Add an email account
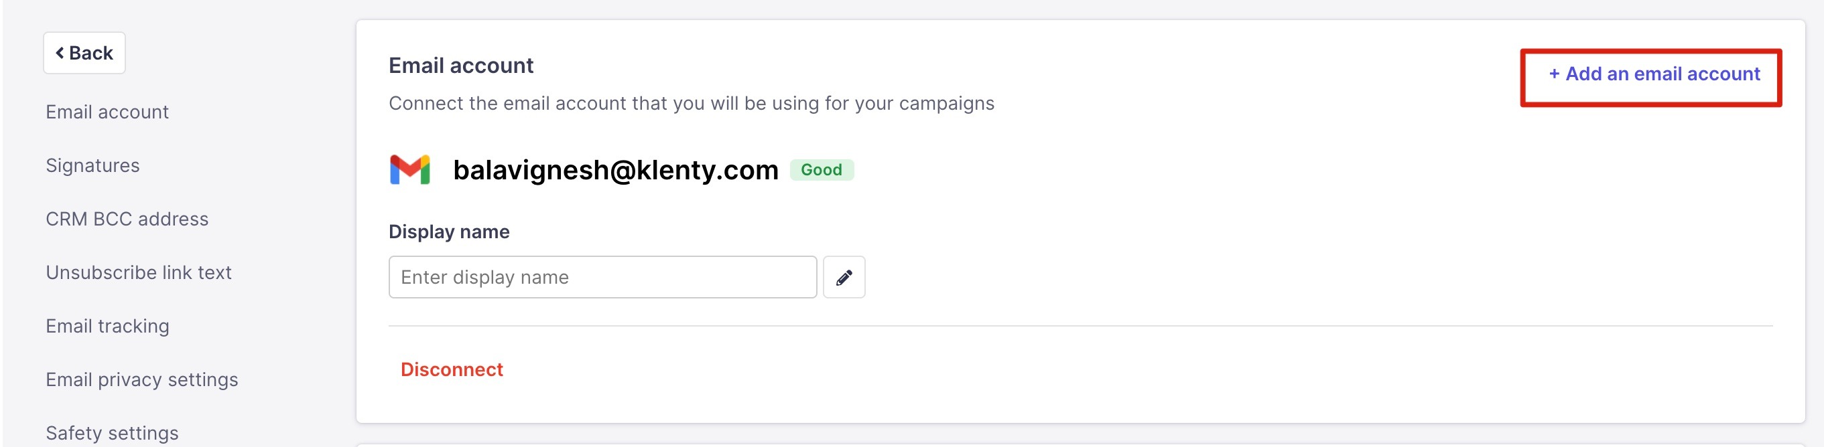This screenshot has width=1824, height=447. pos(1653,74)
